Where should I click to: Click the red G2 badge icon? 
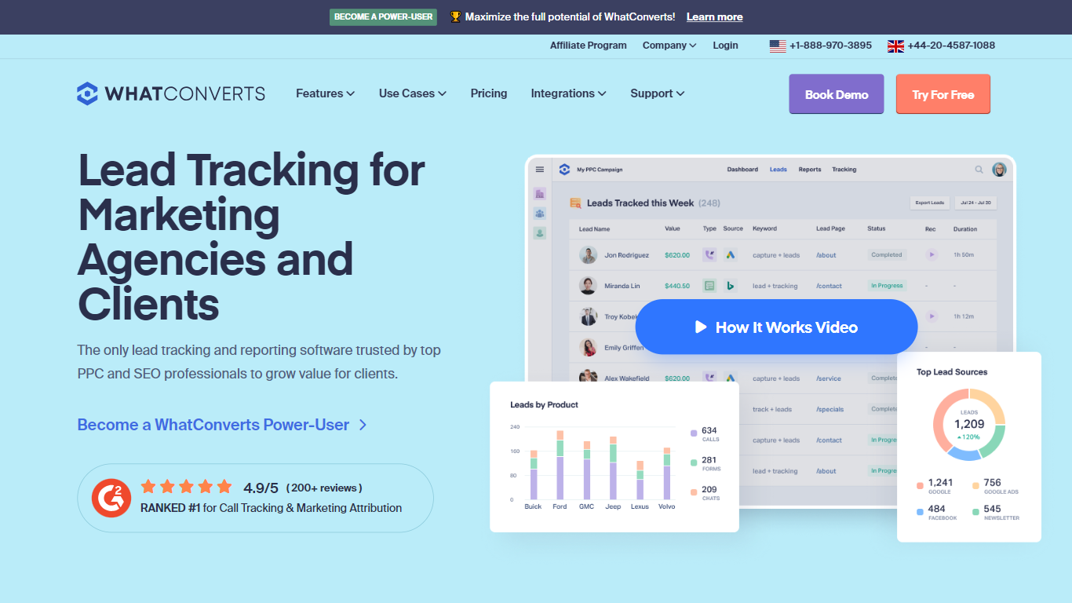[111, 498]
